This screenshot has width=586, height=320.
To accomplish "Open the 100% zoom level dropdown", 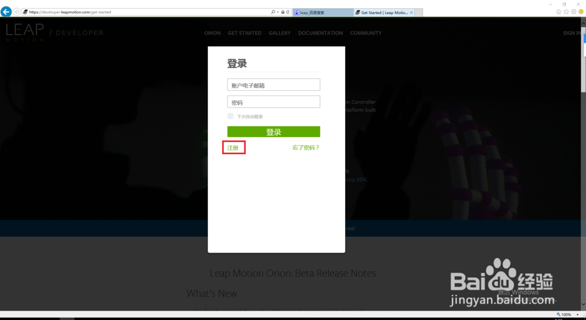I will pyautogui.click(x=578, y=314).
